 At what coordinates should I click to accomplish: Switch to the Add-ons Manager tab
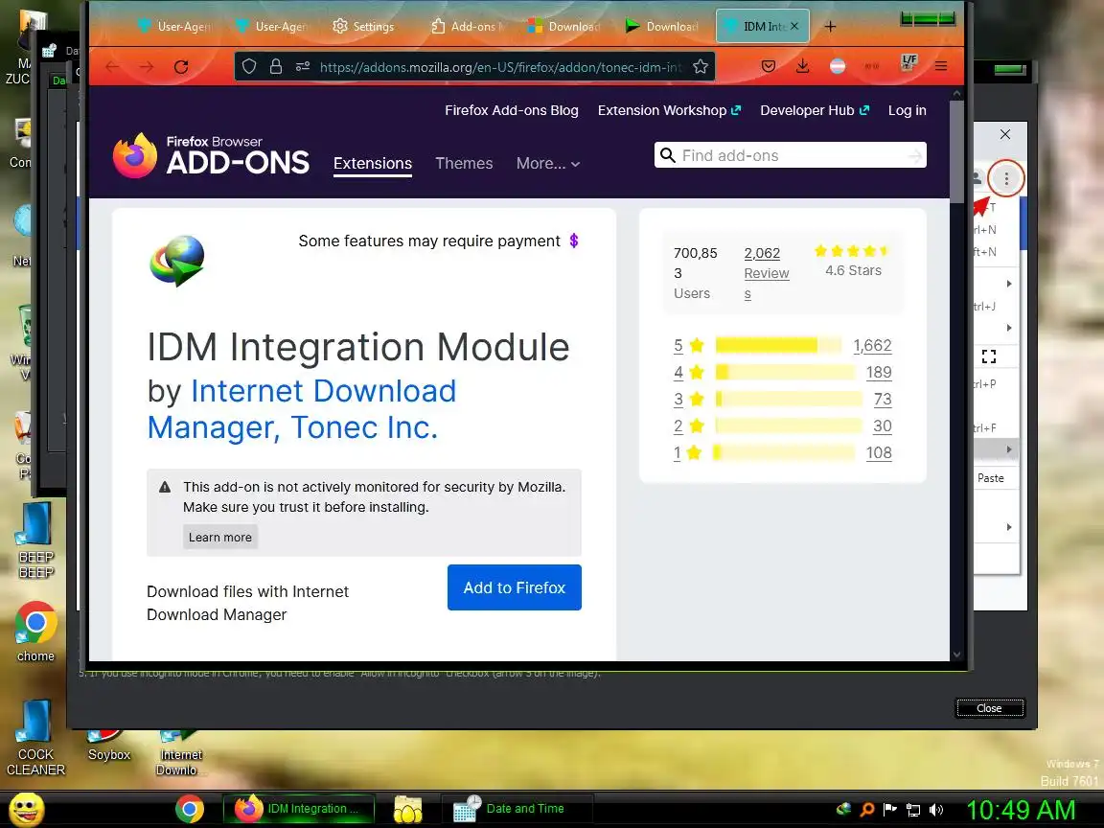[468, 27]
